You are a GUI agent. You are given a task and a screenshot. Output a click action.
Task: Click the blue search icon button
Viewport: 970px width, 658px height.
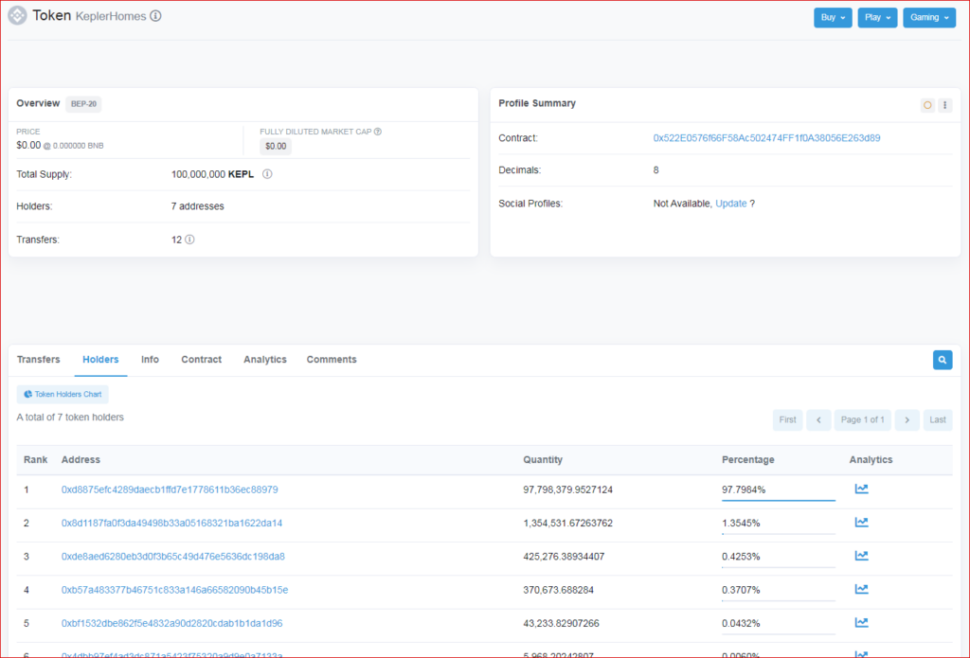click(943, 360)
